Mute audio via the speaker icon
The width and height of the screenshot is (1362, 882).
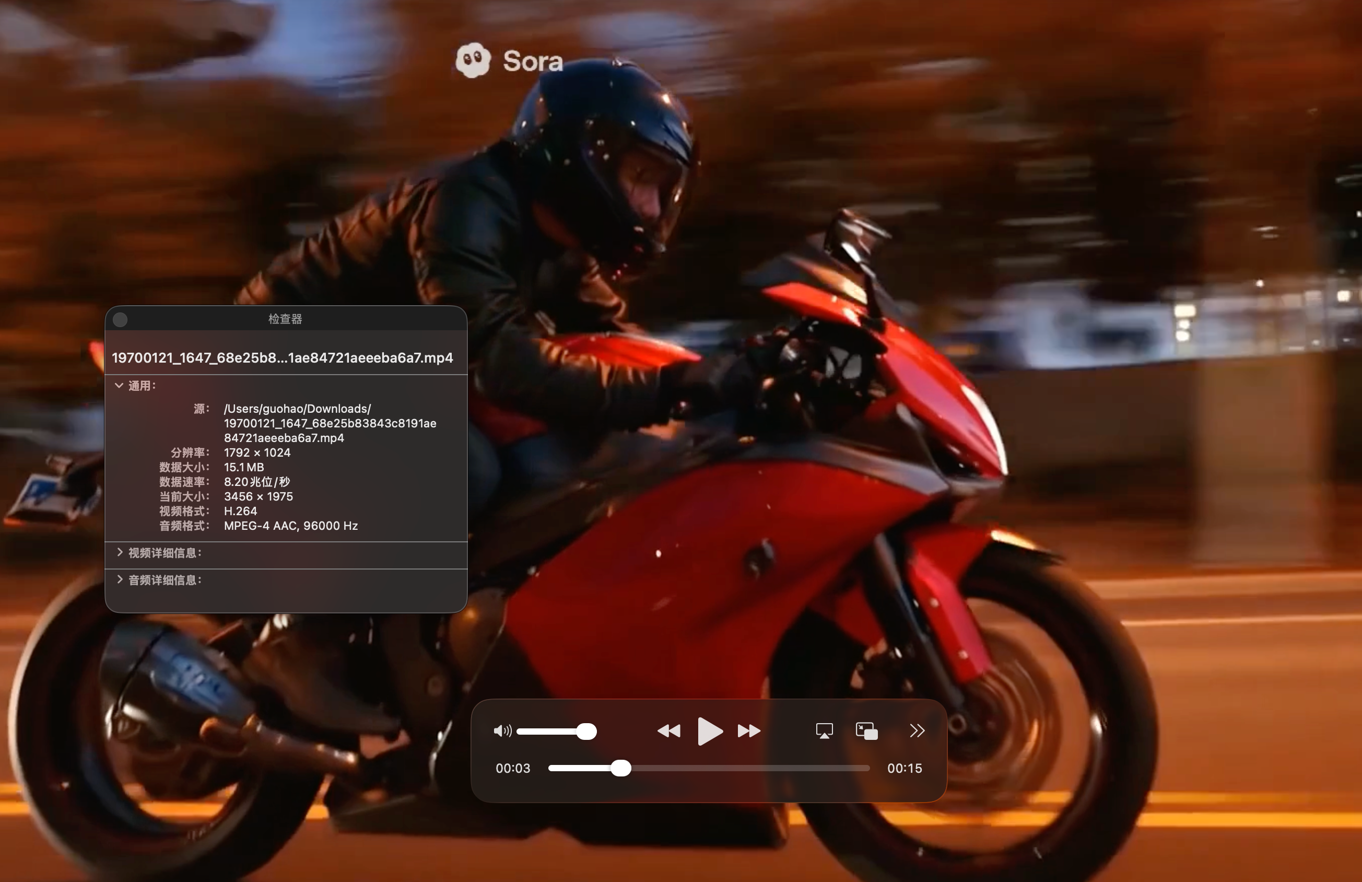(x=502, y=731)
